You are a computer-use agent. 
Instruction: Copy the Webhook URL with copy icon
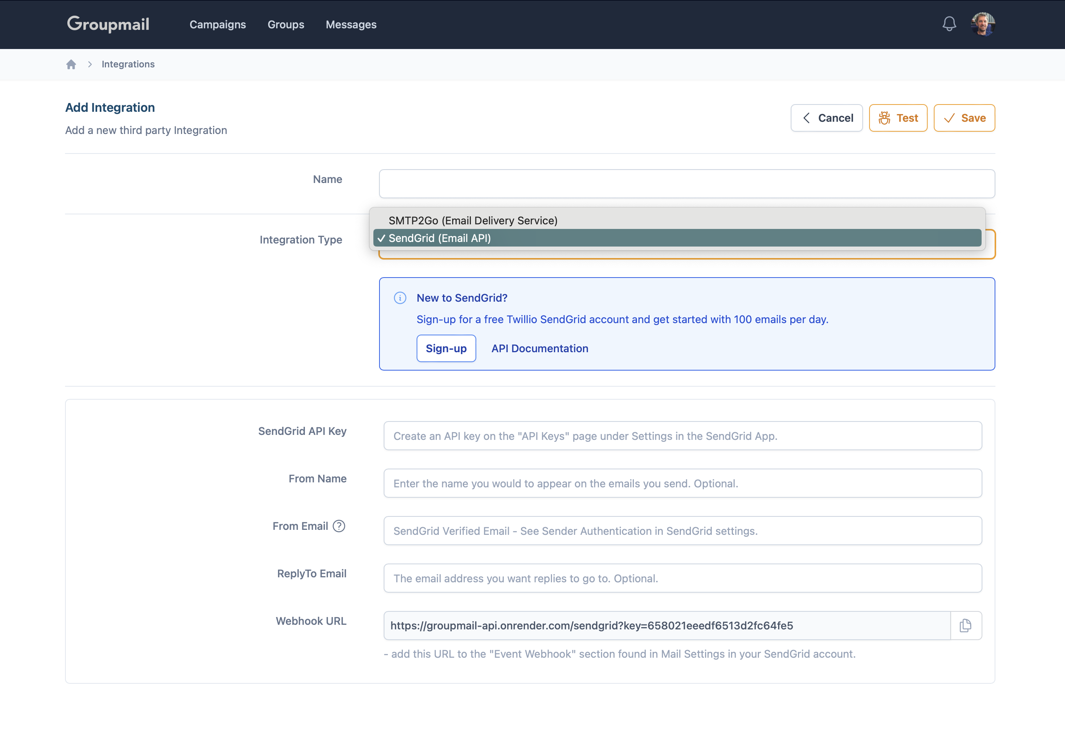coord(965,625)
